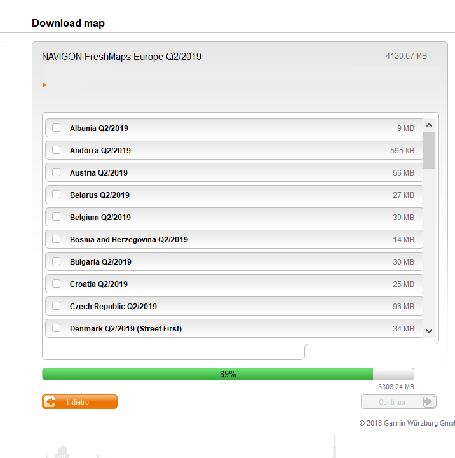
Task: Check the Croatia Q2/2019 checkbox
Action: [57, 283]
